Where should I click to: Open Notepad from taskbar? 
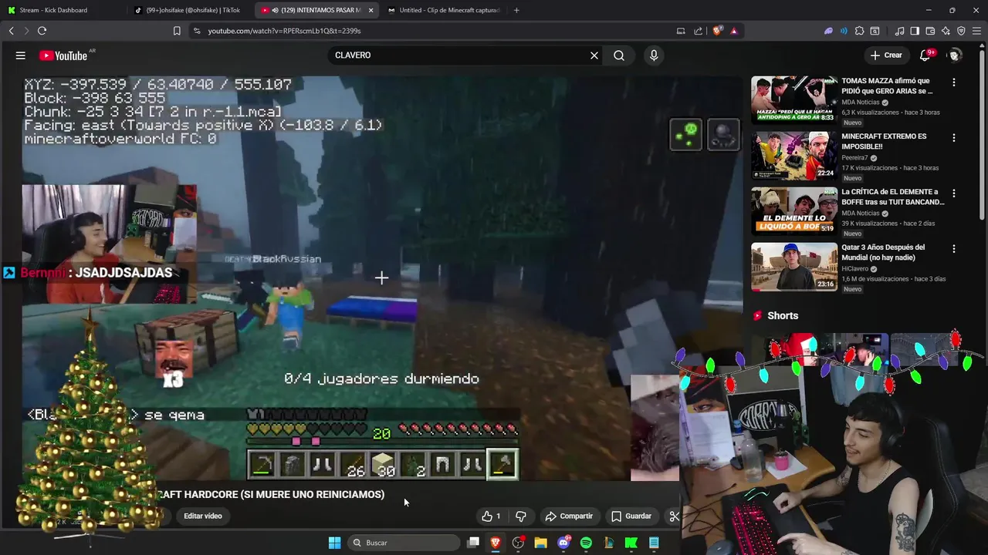tap(654, 543)
